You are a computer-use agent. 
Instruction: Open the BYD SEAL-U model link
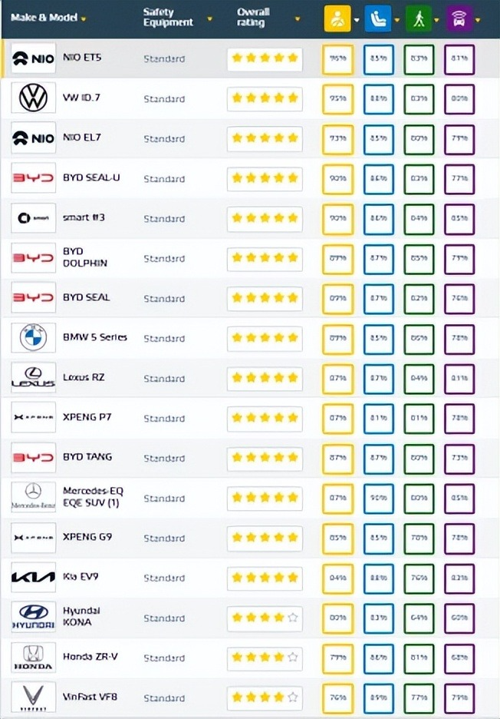click(91, 177)
